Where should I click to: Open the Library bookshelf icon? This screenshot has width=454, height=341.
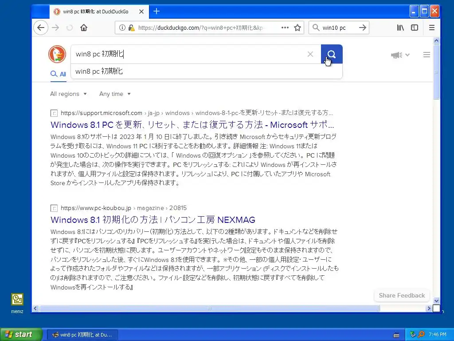(x=400, y=28)
